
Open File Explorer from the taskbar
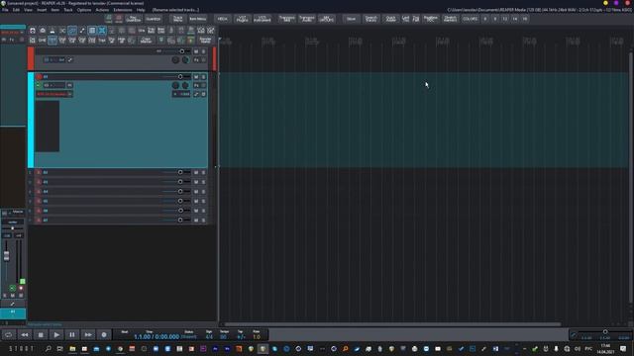(x=72, y=349)
